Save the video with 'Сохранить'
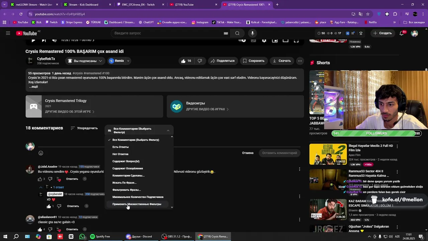Image resolution: width=428 pixels, height=241 pixels. click(x=254, y=61)
